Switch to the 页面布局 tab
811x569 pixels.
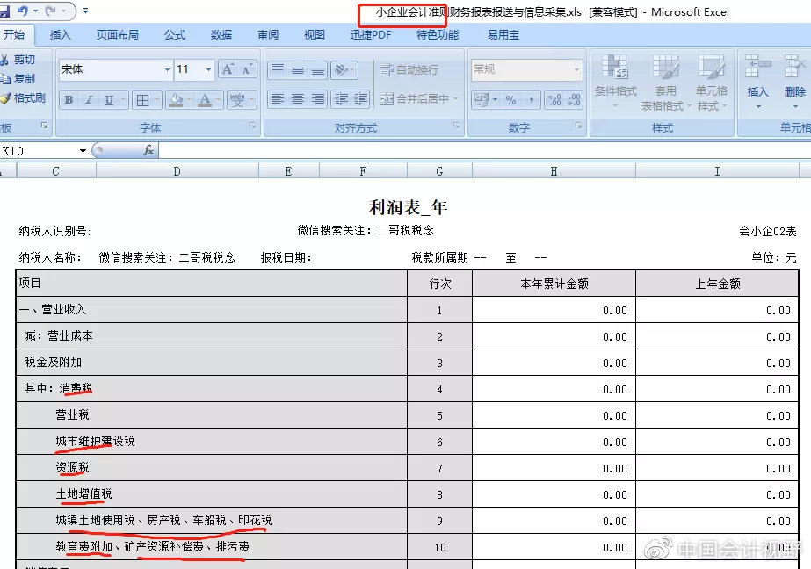(118, 34)
